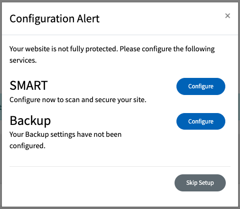Configure the SMART service
The width and height of the screenshot is (240, 209).
[201, 86]
